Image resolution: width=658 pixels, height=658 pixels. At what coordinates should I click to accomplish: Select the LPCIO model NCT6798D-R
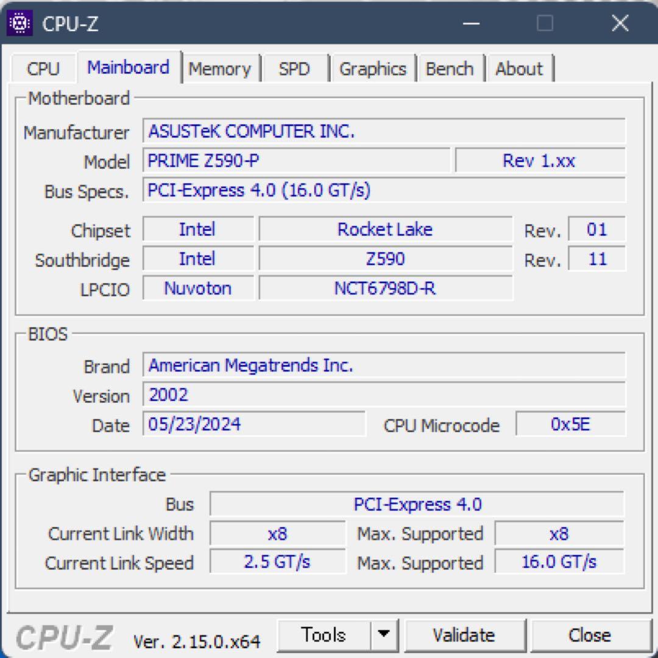[386, 288]
